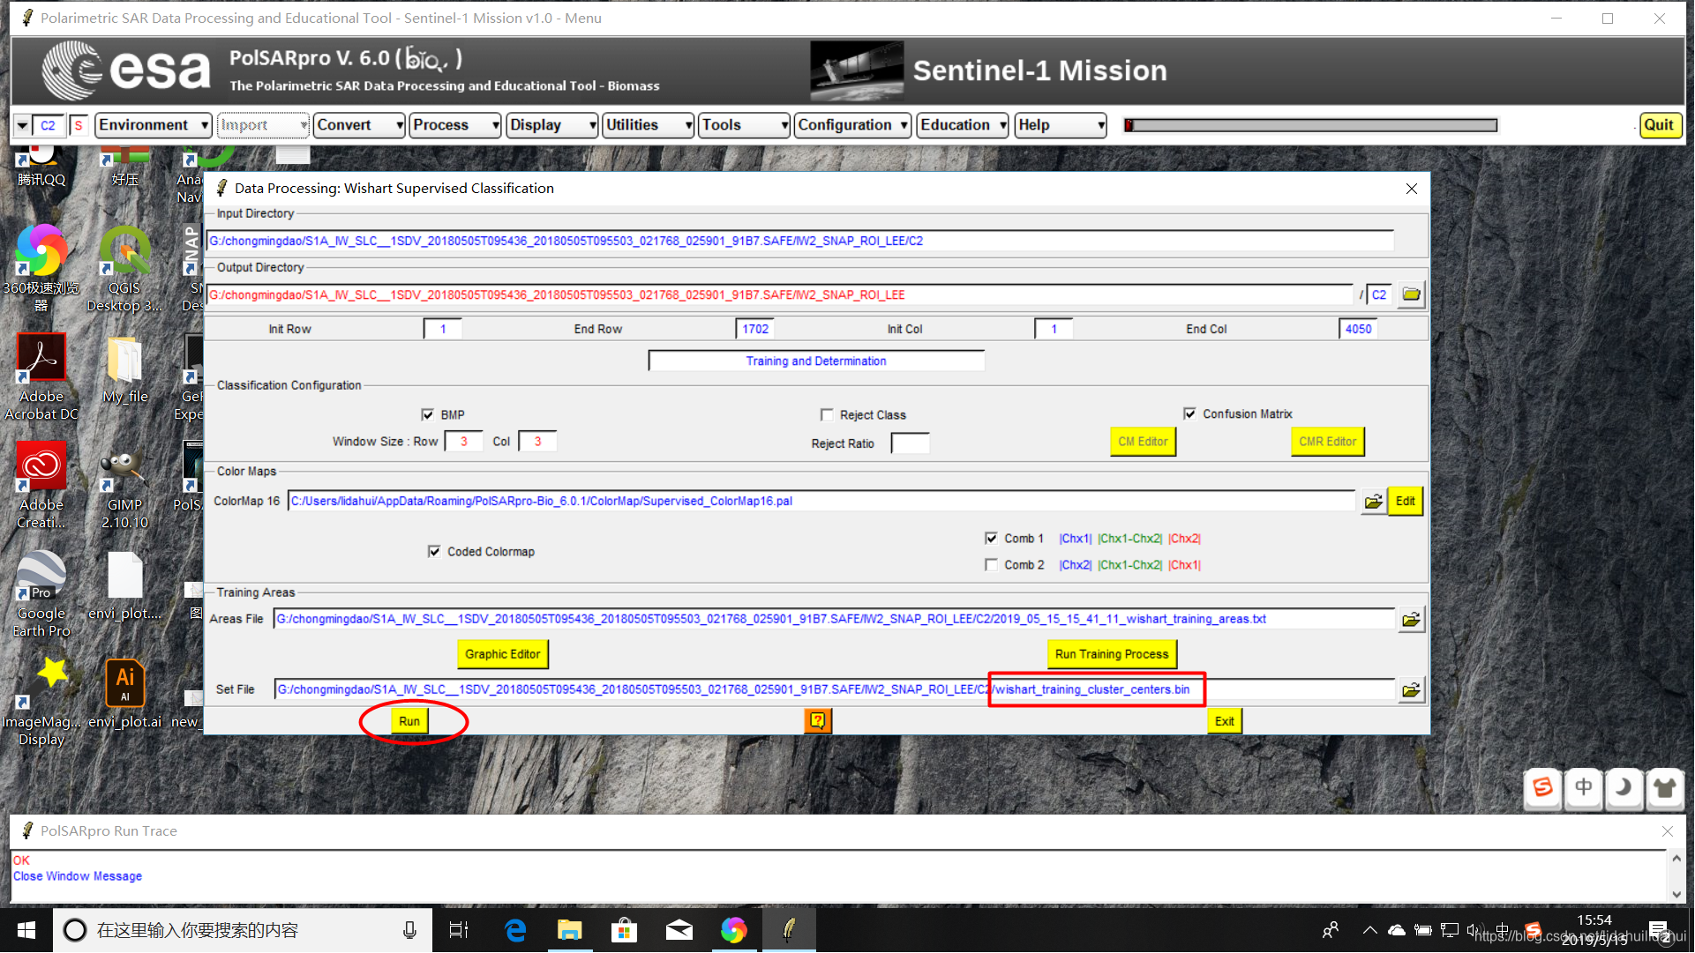Open the CMR Editor

tap(1327, 442)
